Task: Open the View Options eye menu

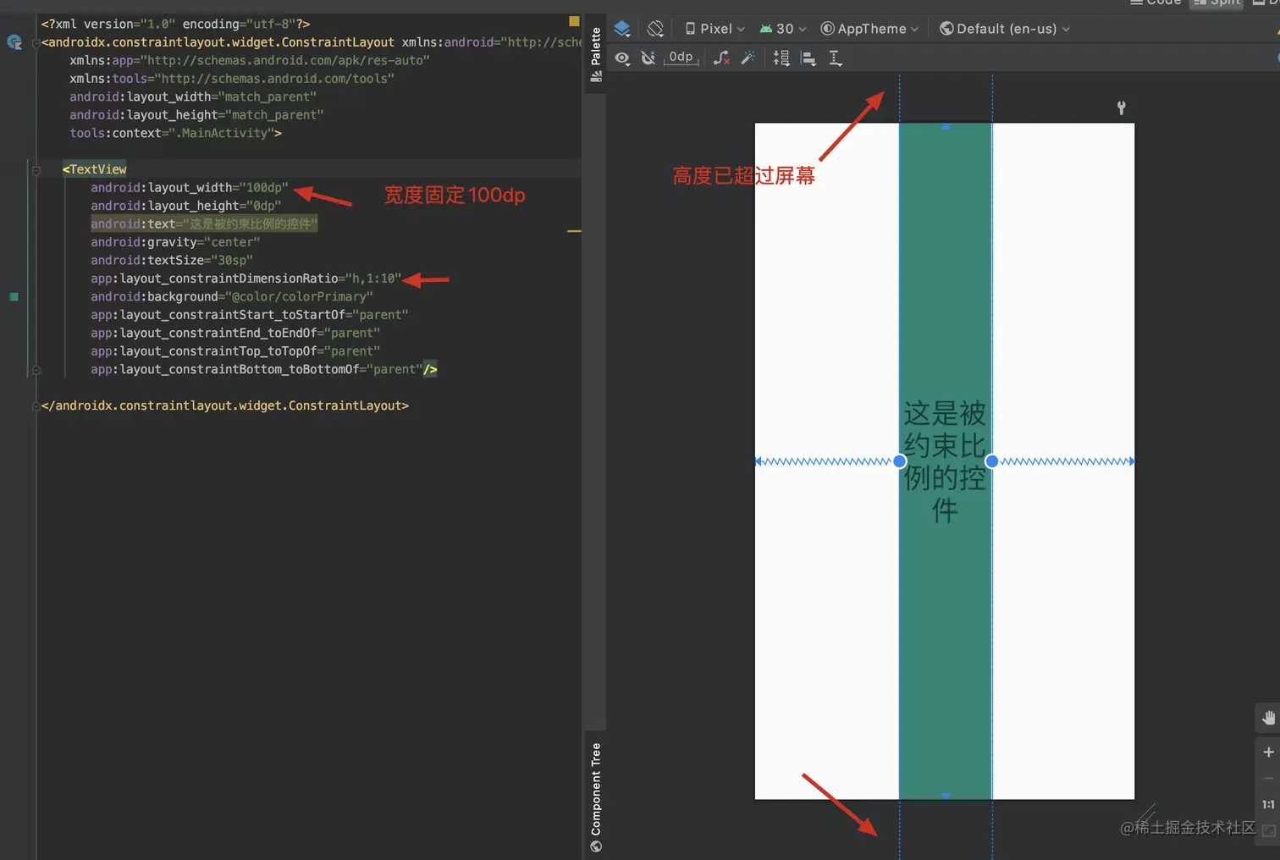Action: (622, 58)
